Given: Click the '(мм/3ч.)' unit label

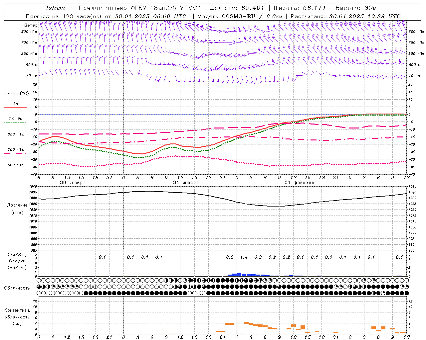Looking at the screenshot, I should point(17,255).
